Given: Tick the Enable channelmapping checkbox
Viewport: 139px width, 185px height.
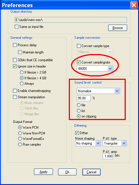Looking at the screenshot, I should point(15,91).
